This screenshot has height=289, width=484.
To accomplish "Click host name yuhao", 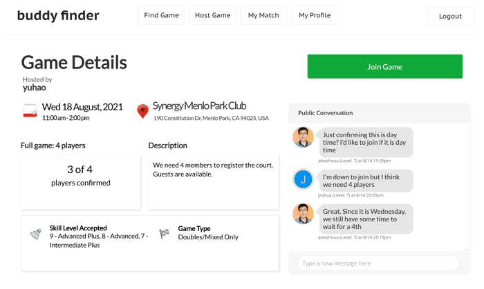I will tap(35, 88).
